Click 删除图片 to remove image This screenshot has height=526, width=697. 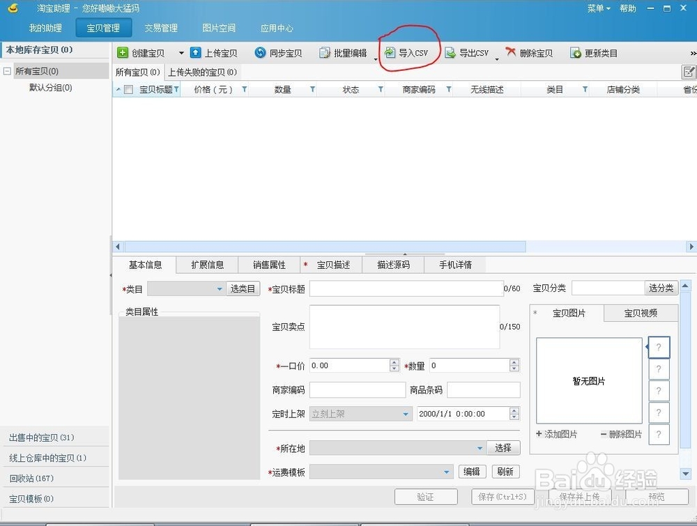pyautogui.click(x=621, y=434)
